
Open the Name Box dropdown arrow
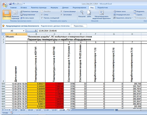tap(23, 31)
